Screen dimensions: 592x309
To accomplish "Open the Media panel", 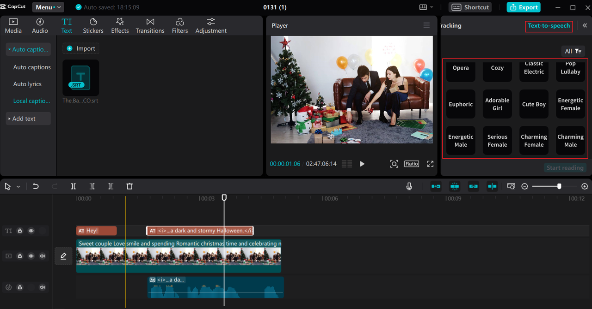I will (13, 26).
